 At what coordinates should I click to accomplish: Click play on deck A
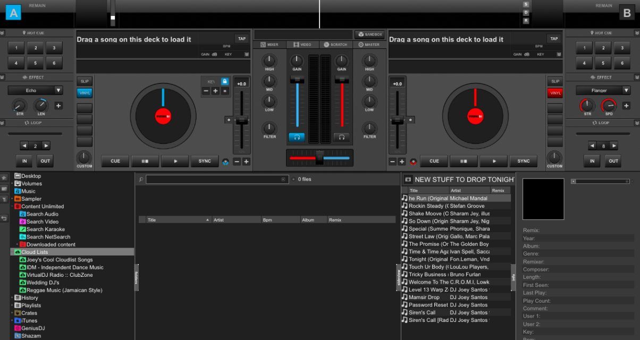175,161
